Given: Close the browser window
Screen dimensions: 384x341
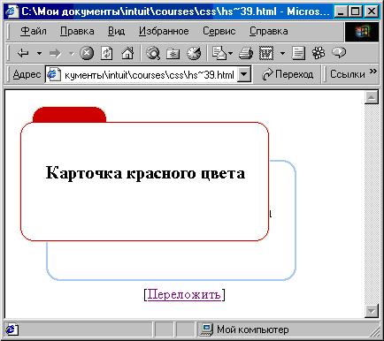Looking at the screenshot, I should 371,11.
